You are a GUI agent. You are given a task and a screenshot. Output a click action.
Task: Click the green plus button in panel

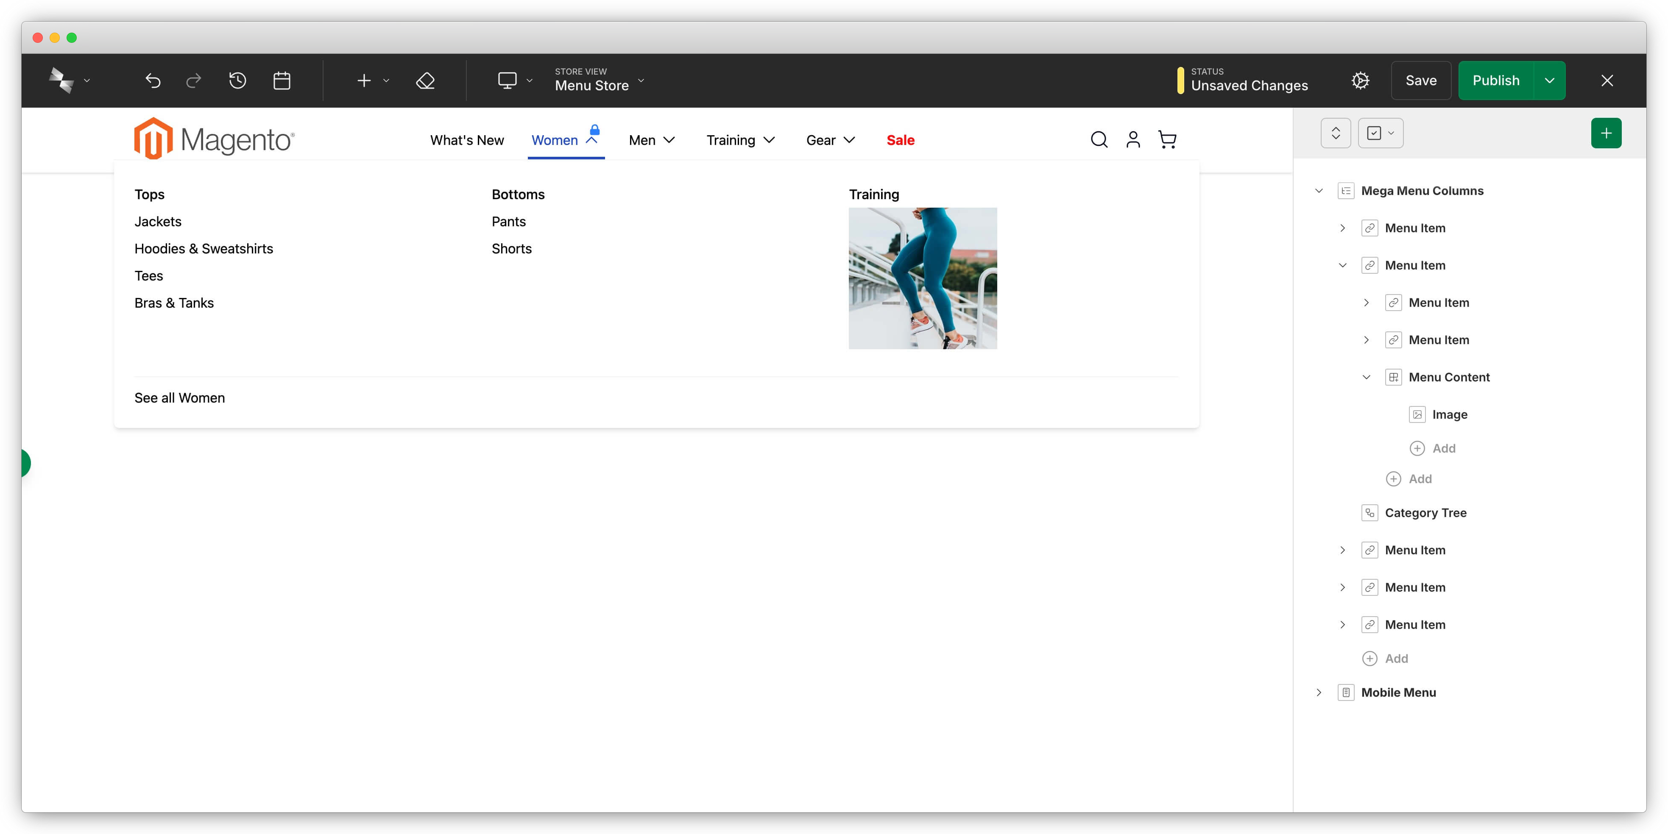(x=1606, y=133)
